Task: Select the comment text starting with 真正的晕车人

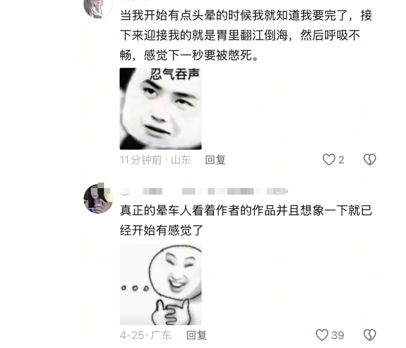Action: (x=246, y=220)
